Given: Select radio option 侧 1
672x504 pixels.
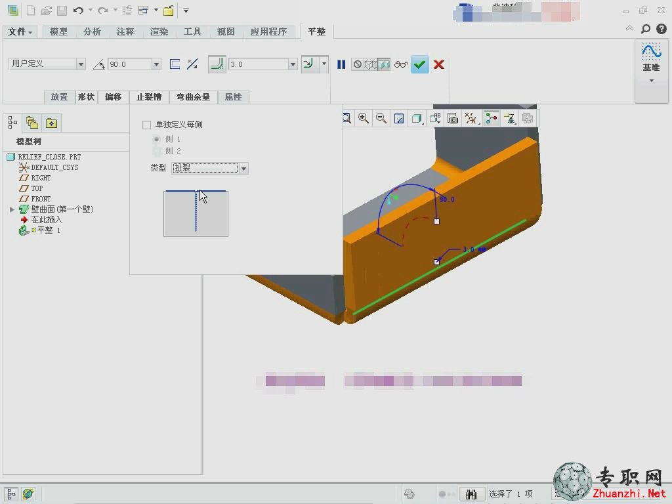Looking at the screenshot, I should [x=156, y=139].
